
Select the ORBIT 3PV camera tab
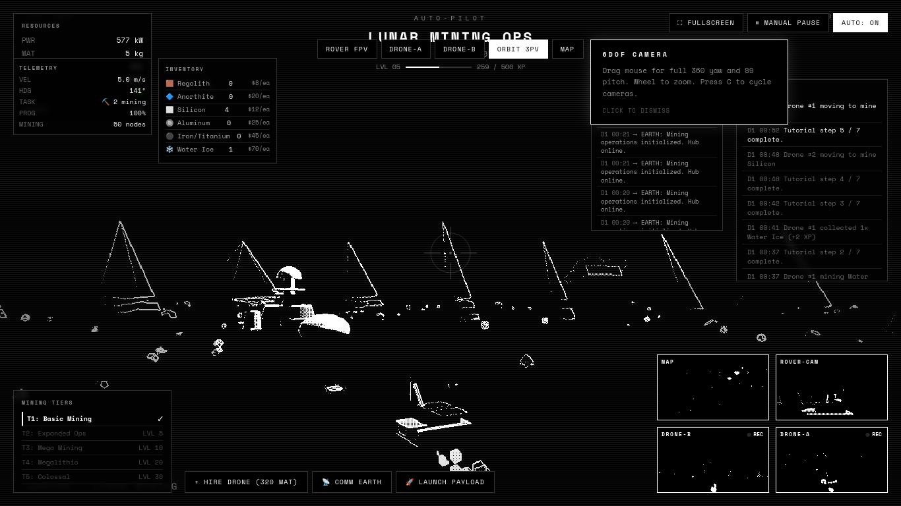coord(518,49)
